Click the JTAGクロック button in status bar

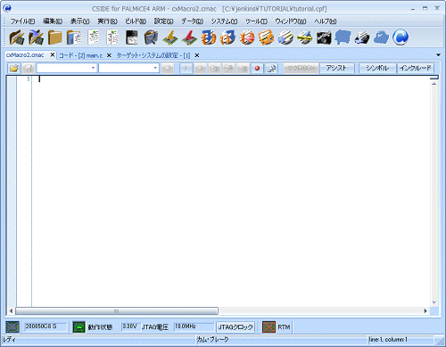[235, 327]
